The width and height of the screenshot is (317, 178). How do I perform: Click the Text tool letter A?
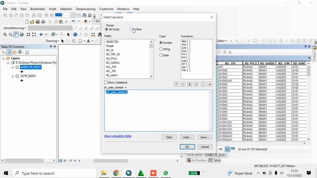(88, 41)
